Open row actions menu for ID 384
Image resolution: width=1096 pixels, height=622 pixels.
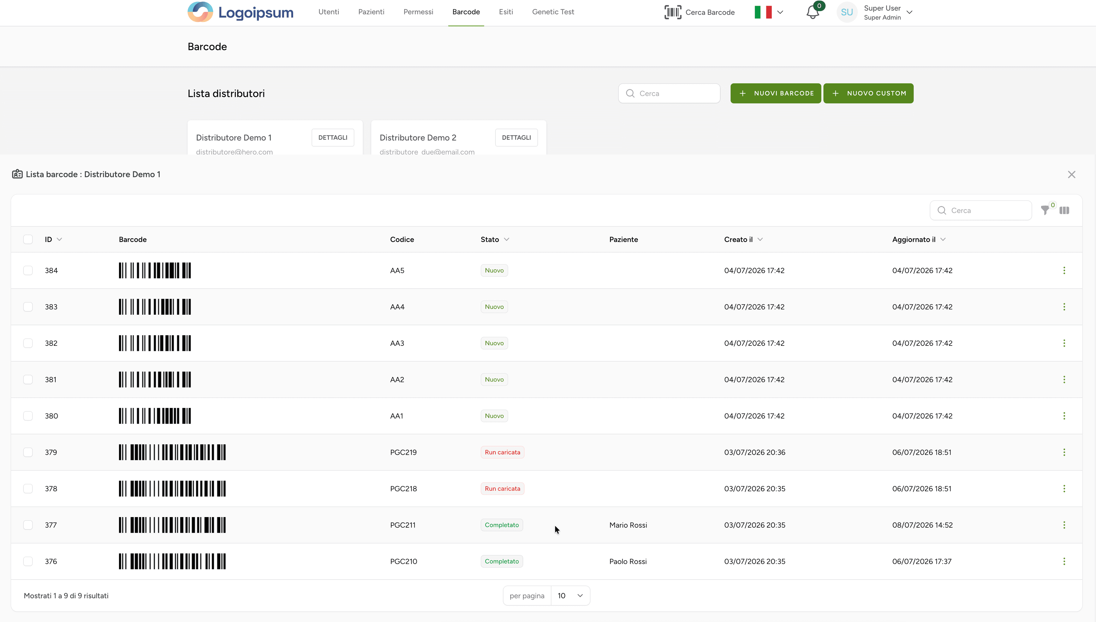[x=1064, y=271]
